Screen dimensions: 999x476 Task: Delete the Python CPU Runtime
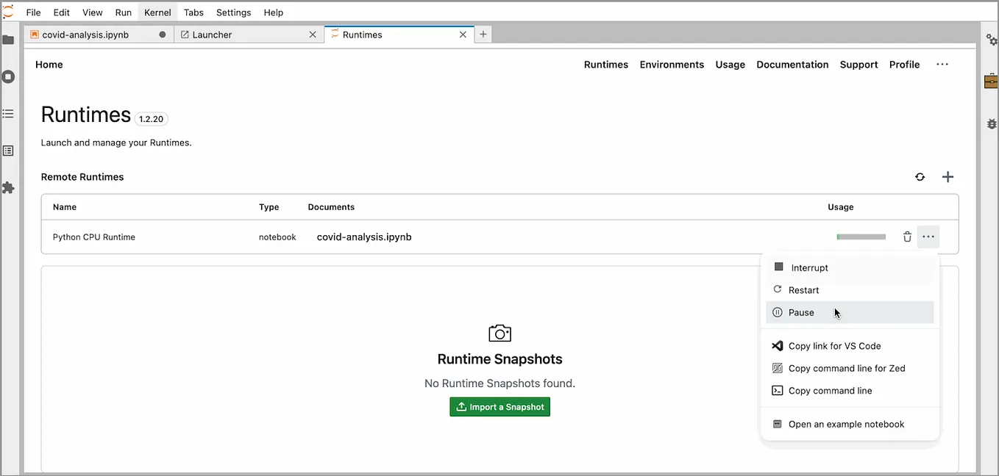[907, 237]
